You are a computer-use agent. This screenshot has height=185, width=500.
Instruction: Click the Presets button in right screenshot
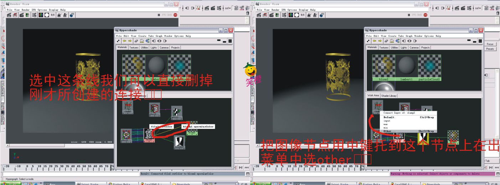(490, 49)
